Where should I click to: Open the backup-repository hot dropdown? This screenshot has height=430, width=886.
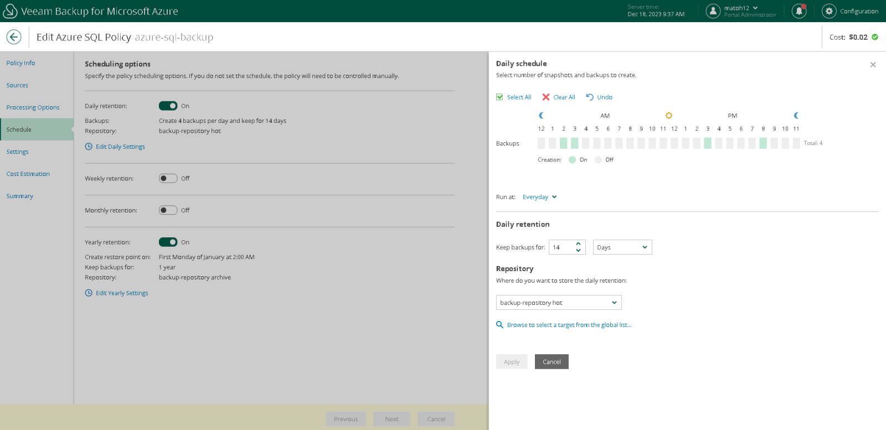click(x=559, y=303)
